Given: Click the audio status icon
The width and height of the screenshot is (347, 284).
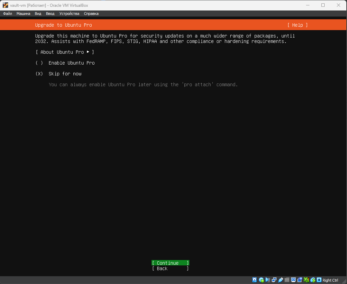Looking at the screenshot, I should tap(268, 280).
